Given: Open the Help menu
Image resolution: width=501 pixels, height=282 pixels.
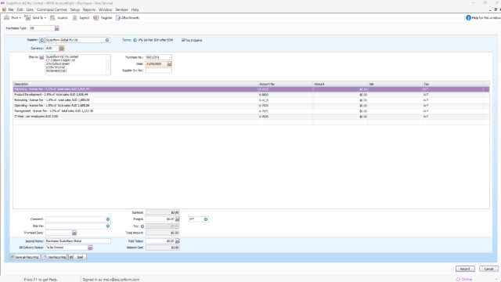Looking at the screenshot, I should (135, 10).
